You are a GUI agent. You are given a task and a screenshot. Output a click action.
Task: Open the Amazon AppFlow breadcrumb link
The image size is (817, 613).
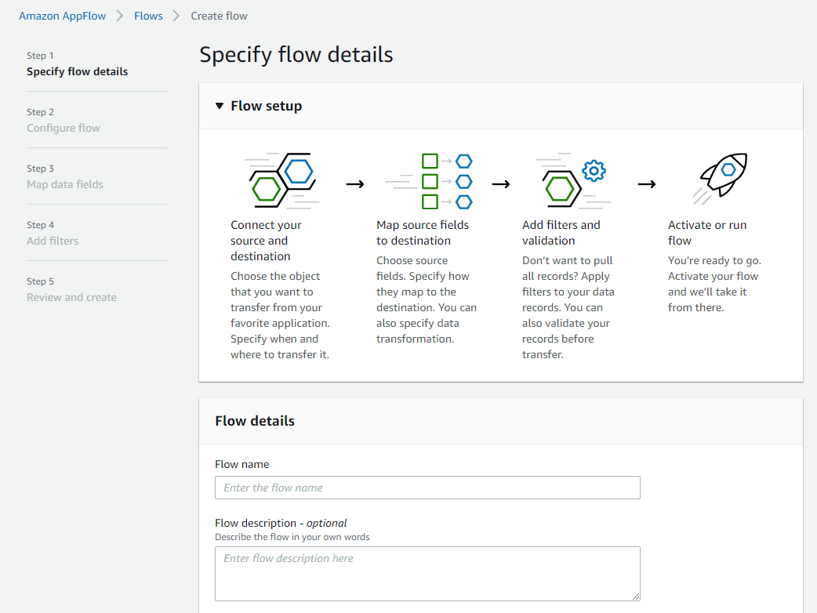coord(63,15)
